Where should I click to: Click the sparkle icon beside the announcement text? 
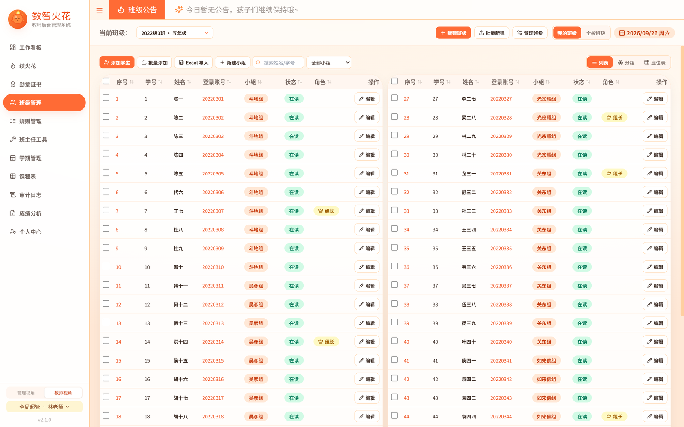pyautogui.click(x=179, y=10)
